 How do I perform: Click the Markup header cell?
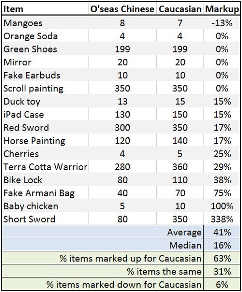(222, 9)
